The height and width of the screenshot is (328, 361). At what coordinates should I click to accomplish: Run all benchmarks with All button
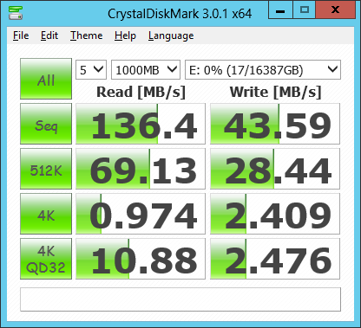46,79
